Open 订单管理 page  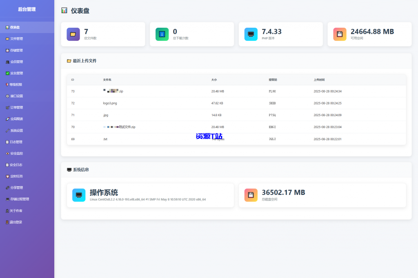(18, 107)
